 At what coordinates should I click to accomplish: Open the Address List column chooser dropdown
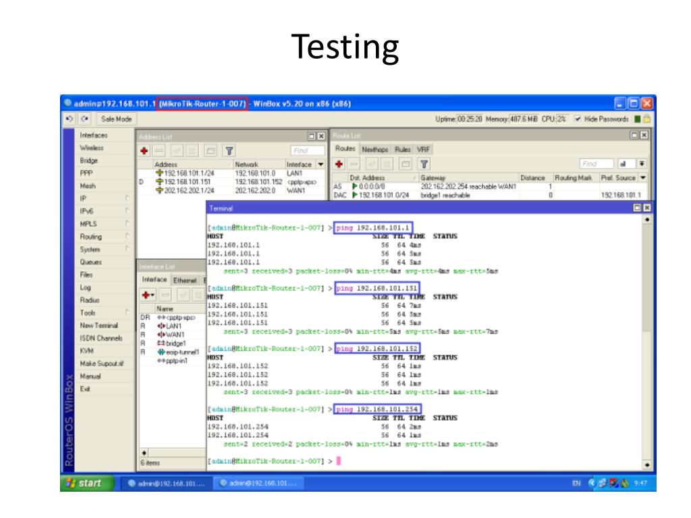pos(321,165)
